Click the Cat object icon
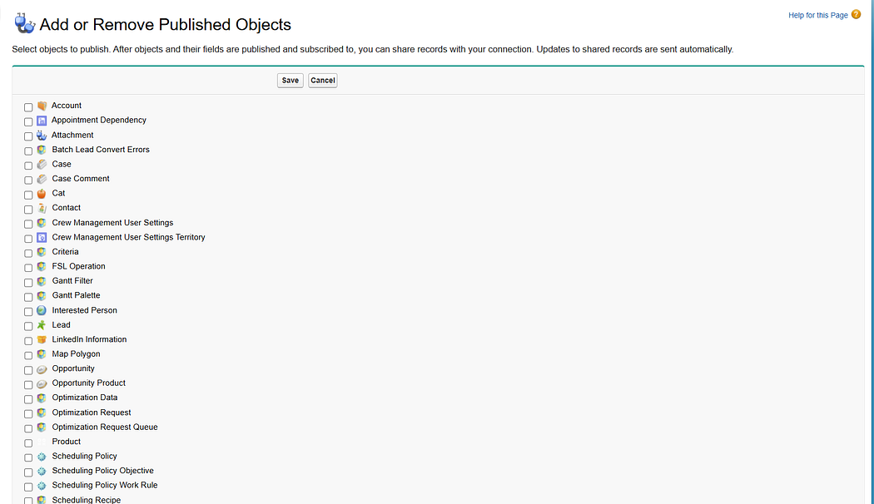Image resolution: width=874 pixels, height=504 pixels. point(42,193)
